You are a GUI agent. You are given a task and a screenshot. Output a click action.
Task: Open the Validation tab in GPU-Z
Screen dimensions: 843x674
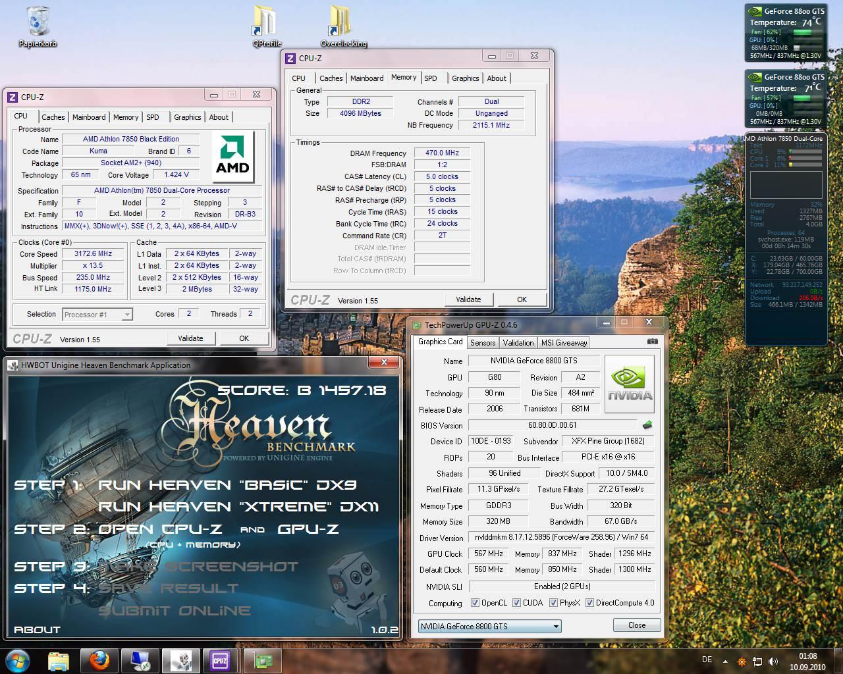pyautogui.click(x=518, y=342)
